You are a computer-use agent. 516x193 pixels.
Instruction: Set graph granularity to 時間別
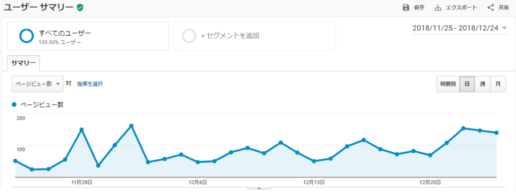pos(448,84)
